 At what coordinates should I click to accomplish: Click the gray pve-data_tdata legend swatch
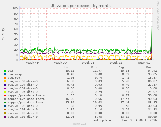pyautogui.click(x=5, y=99)
